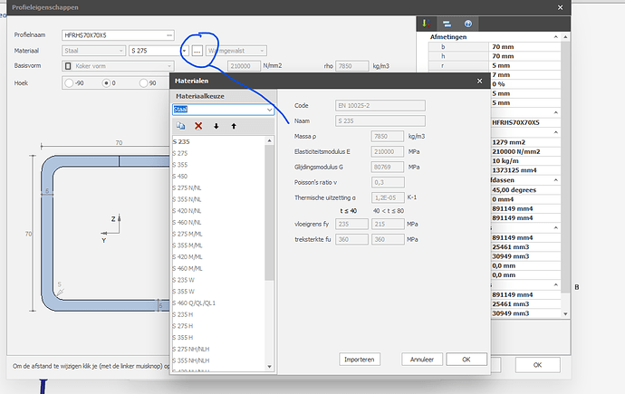The image size is (625, 394).
Task: Click the Elasticiteitsmodulus E field 210000
Action: pos(388,152)
